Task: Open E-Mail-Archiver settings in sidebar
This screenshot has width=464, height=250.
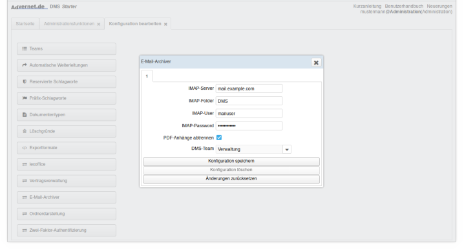Action: pos(67,197)
